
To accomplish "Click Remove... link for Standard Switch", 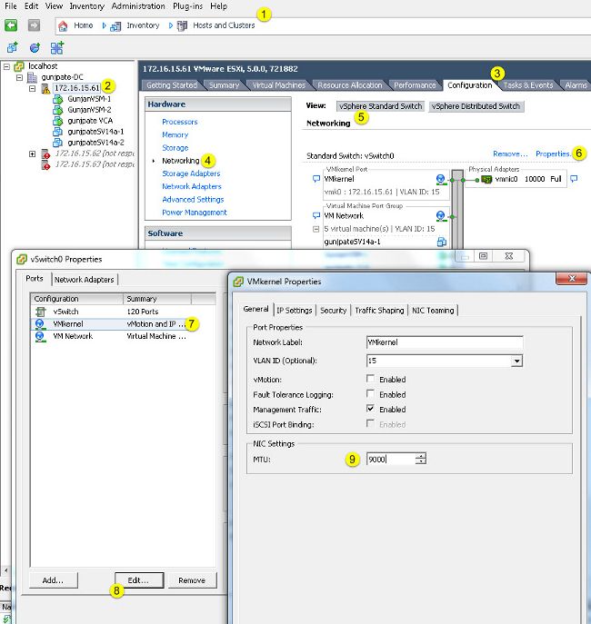I will 510,154.
